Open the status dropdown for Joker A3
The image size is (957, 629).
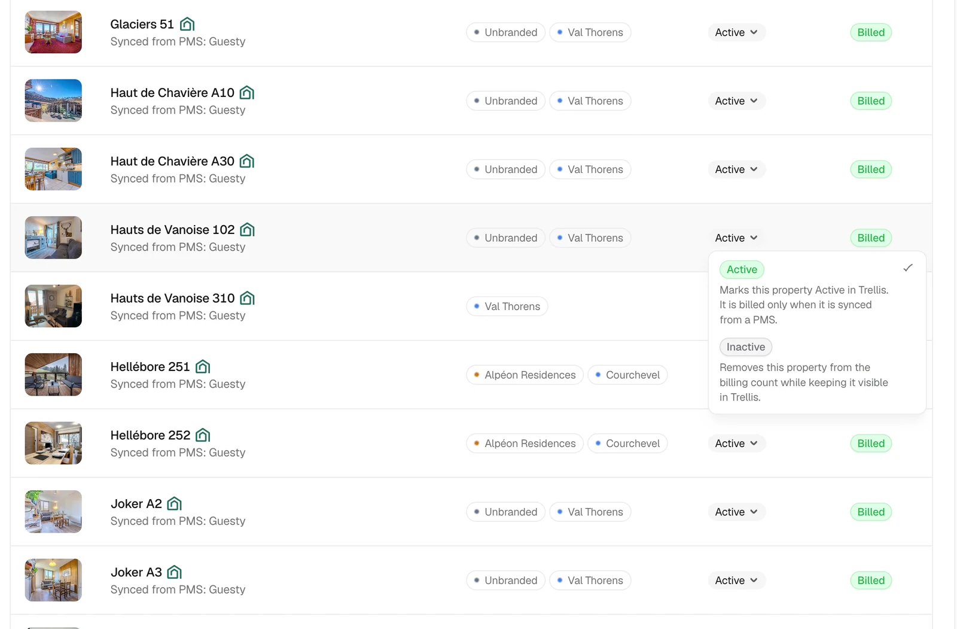[737, 581]
